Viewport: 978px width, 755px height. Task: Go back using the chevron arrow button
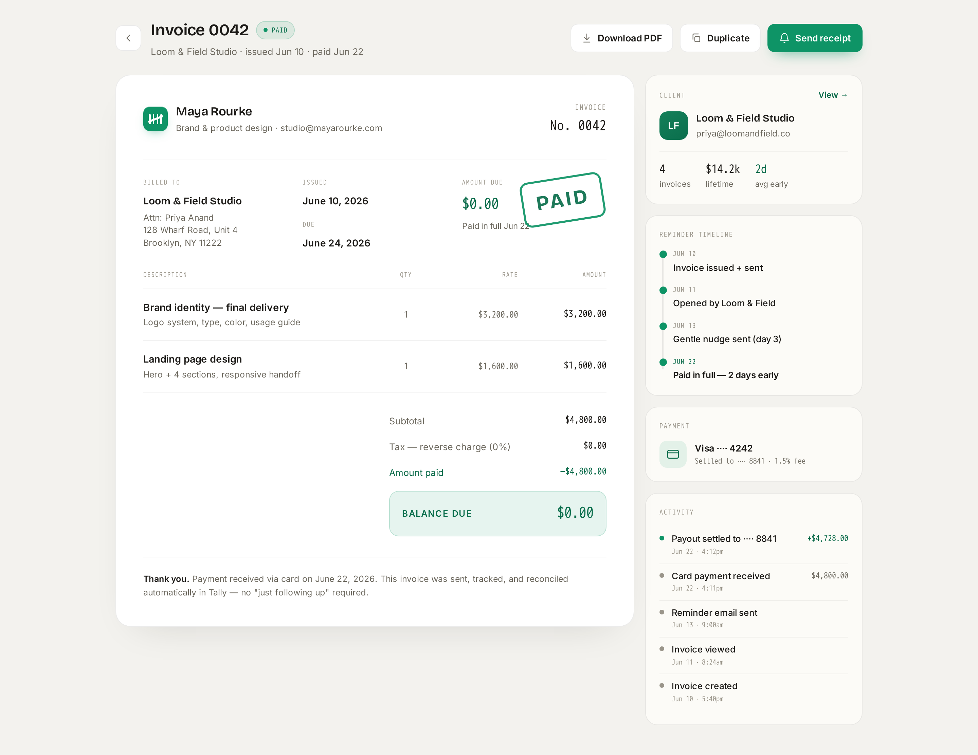[128, 38]
